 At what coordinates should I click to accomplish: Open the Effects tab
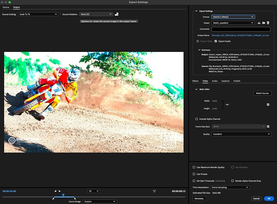click(x=195, y=81)
